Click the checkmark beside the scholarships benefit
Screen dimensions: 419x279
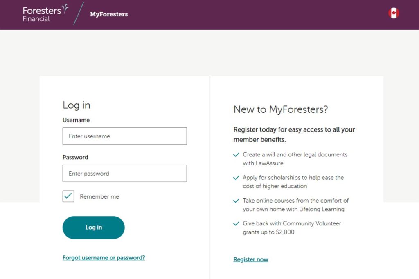(236, 178)
